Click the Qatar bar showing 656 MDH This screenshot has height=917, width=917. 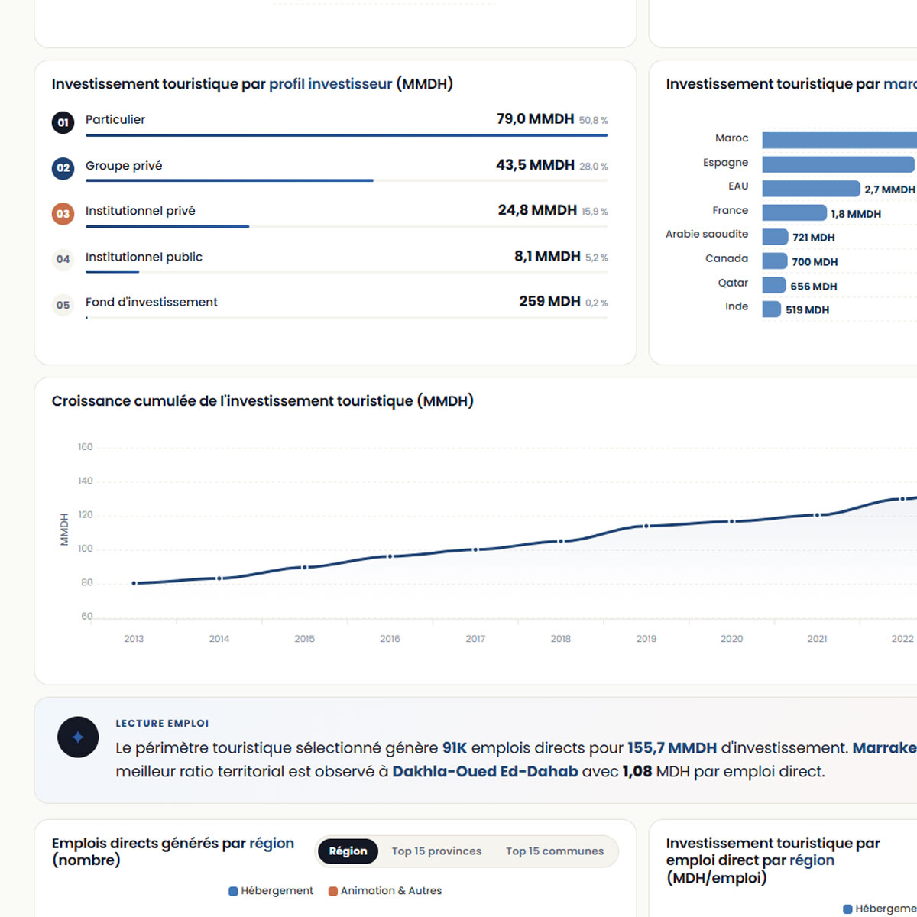[x=774, y=285]
